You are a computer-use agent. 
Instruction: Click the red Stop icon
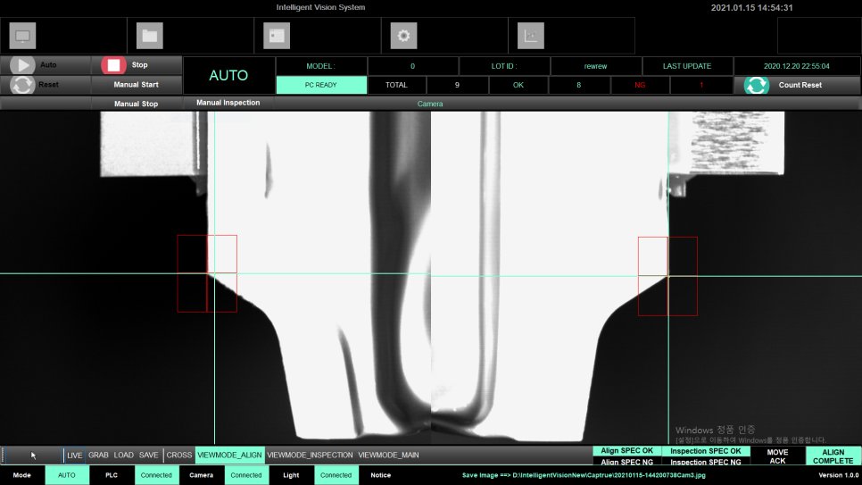[114, 65]
